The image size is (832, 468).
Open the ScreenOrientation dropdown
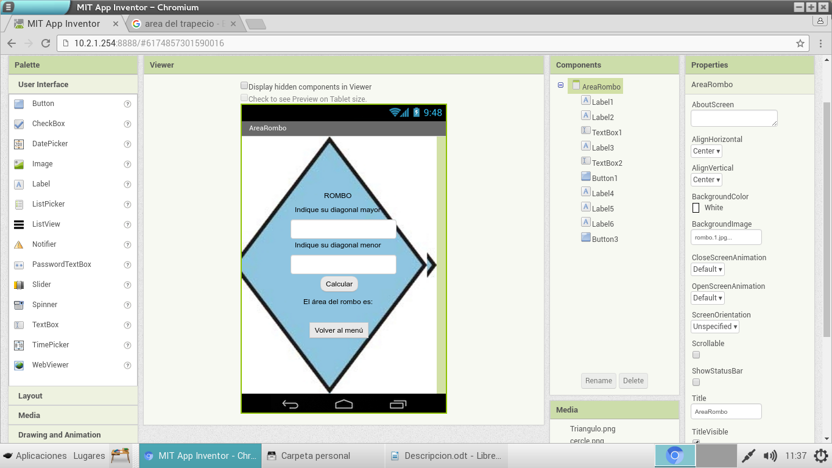pos(716,327)
